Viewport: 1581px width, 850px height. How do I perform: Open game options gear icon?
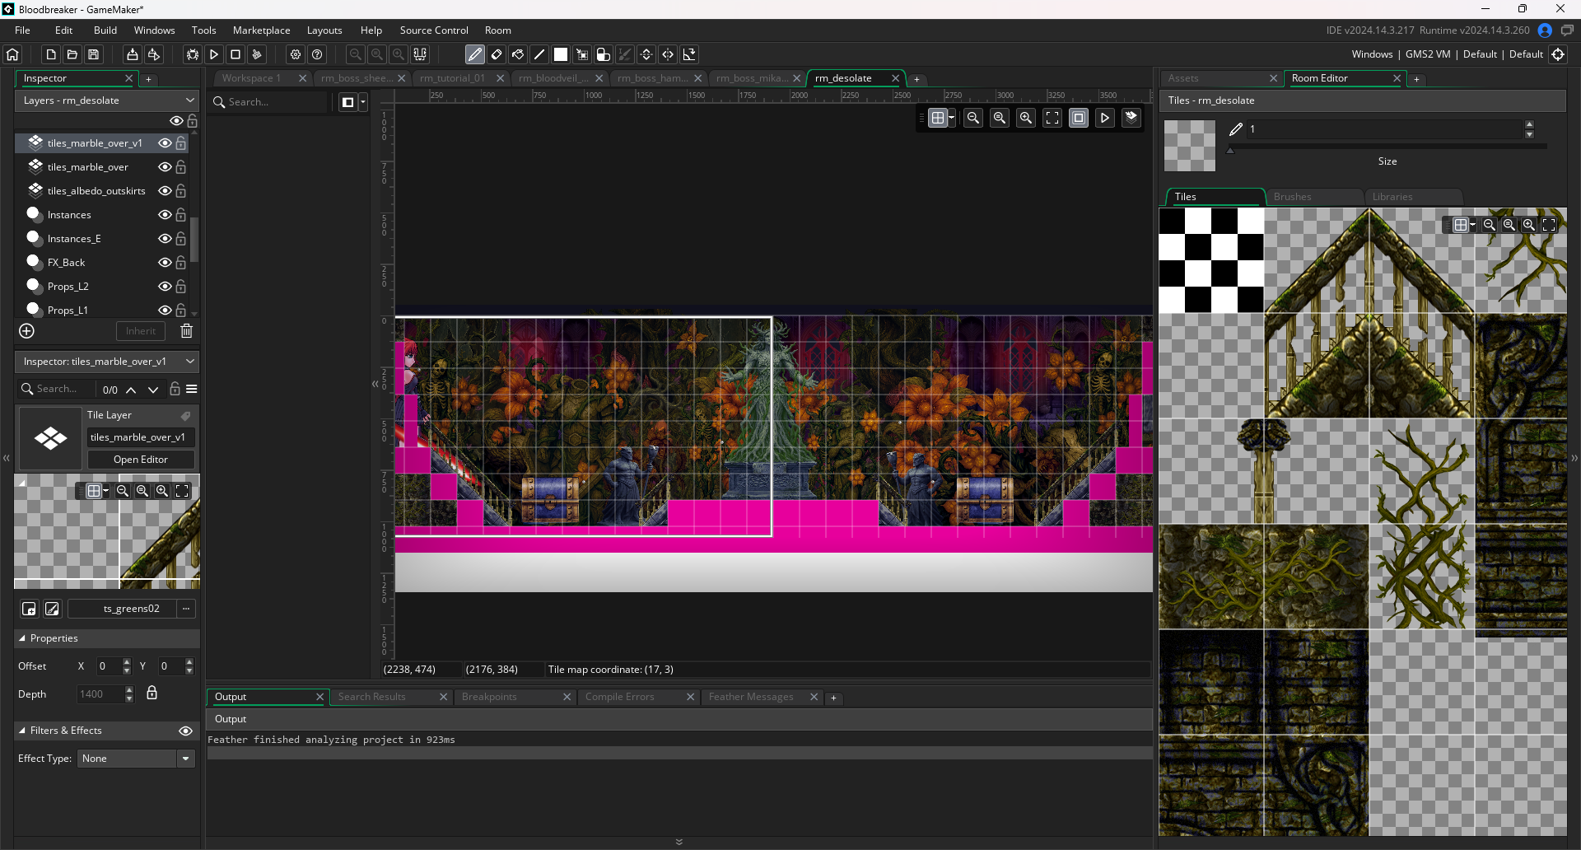(x=296, y=54)
